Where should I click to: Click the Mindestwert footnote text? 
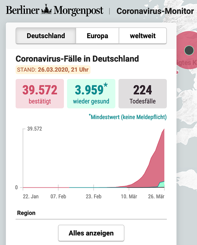[128, 117]
